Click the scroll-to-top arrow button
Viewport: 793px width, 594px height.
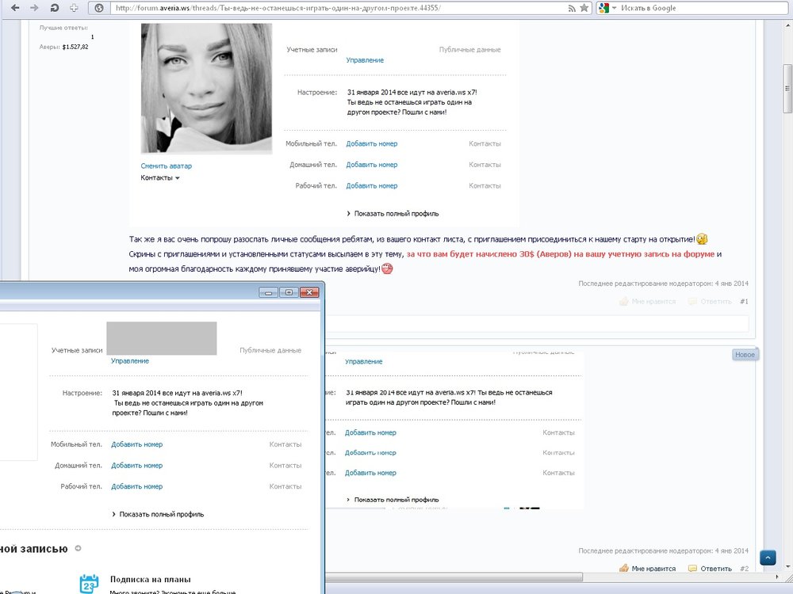click(x=768, y=558)
